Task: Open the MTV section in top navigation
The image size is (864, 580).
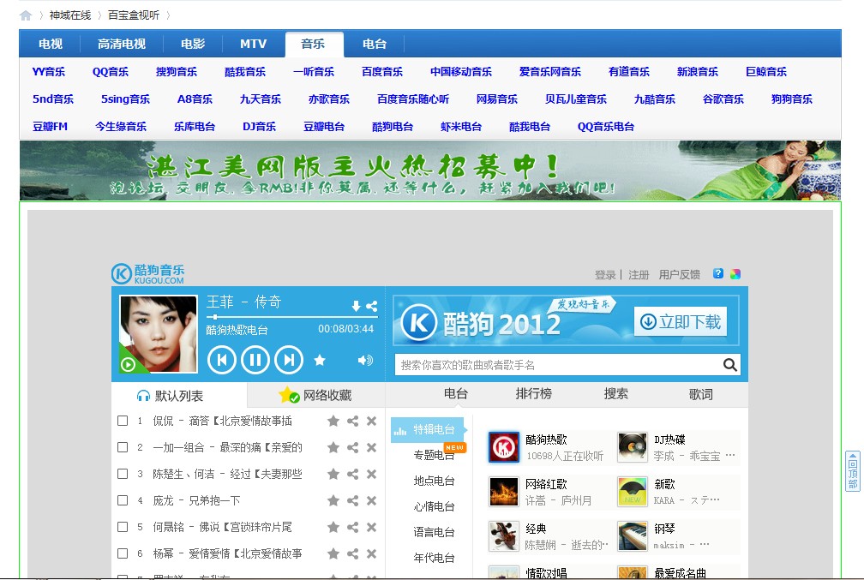Action: (x=254, y=44)
